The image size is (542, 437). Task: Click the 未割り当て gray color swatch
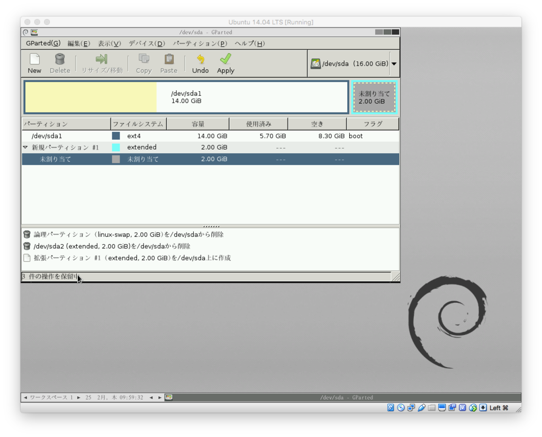[x=116, y=159]
